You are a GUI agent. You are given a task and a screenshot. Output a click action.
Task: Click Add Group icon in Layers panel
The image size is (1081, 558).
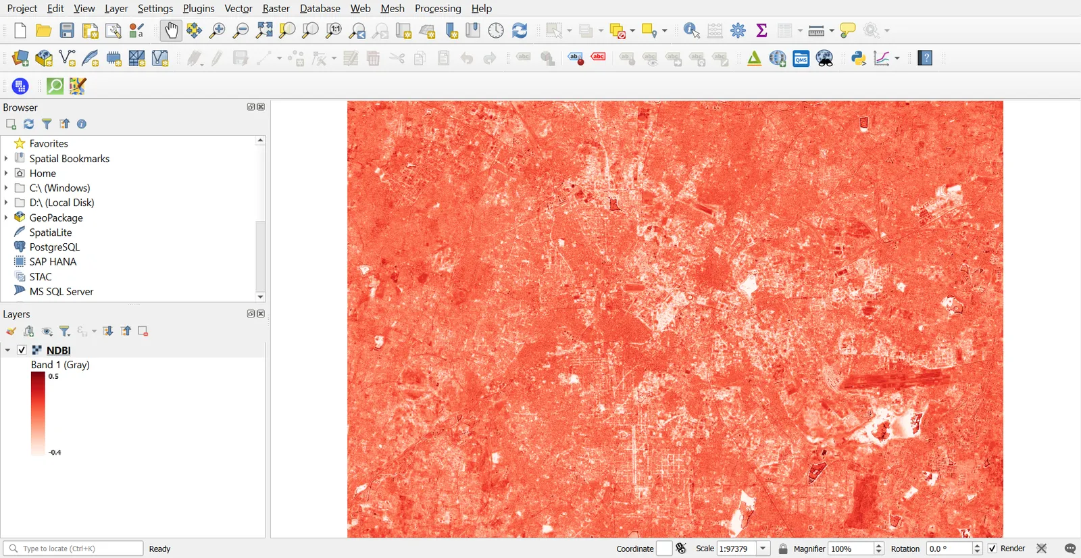29,331
